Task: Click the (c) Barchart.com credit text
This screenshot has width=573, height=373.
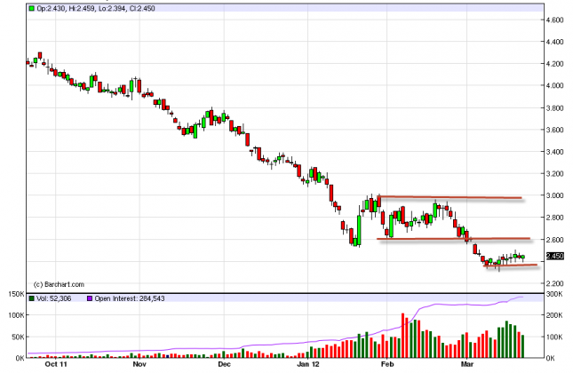Action: (x=59, y=284)
